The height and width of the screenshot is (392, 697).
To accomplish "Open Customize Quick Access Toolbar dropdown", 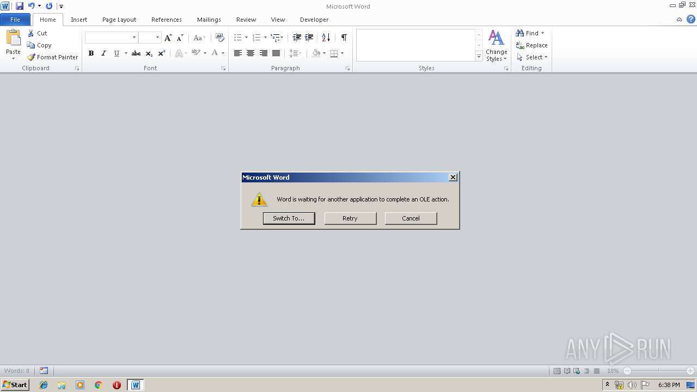I will pos(61,6).
